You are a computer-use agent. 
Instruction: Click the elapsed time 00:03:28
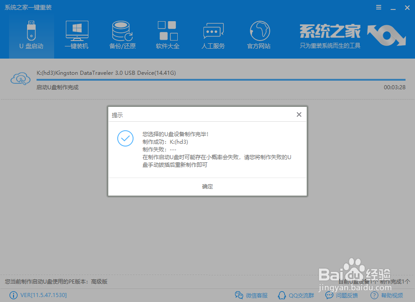[395, 87]
